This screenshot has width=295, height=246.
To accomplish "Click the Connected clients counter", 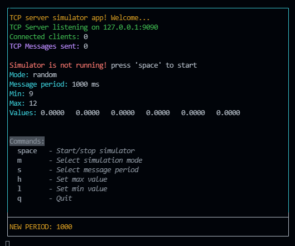I will pyautogui.click(x=49, y=37).
